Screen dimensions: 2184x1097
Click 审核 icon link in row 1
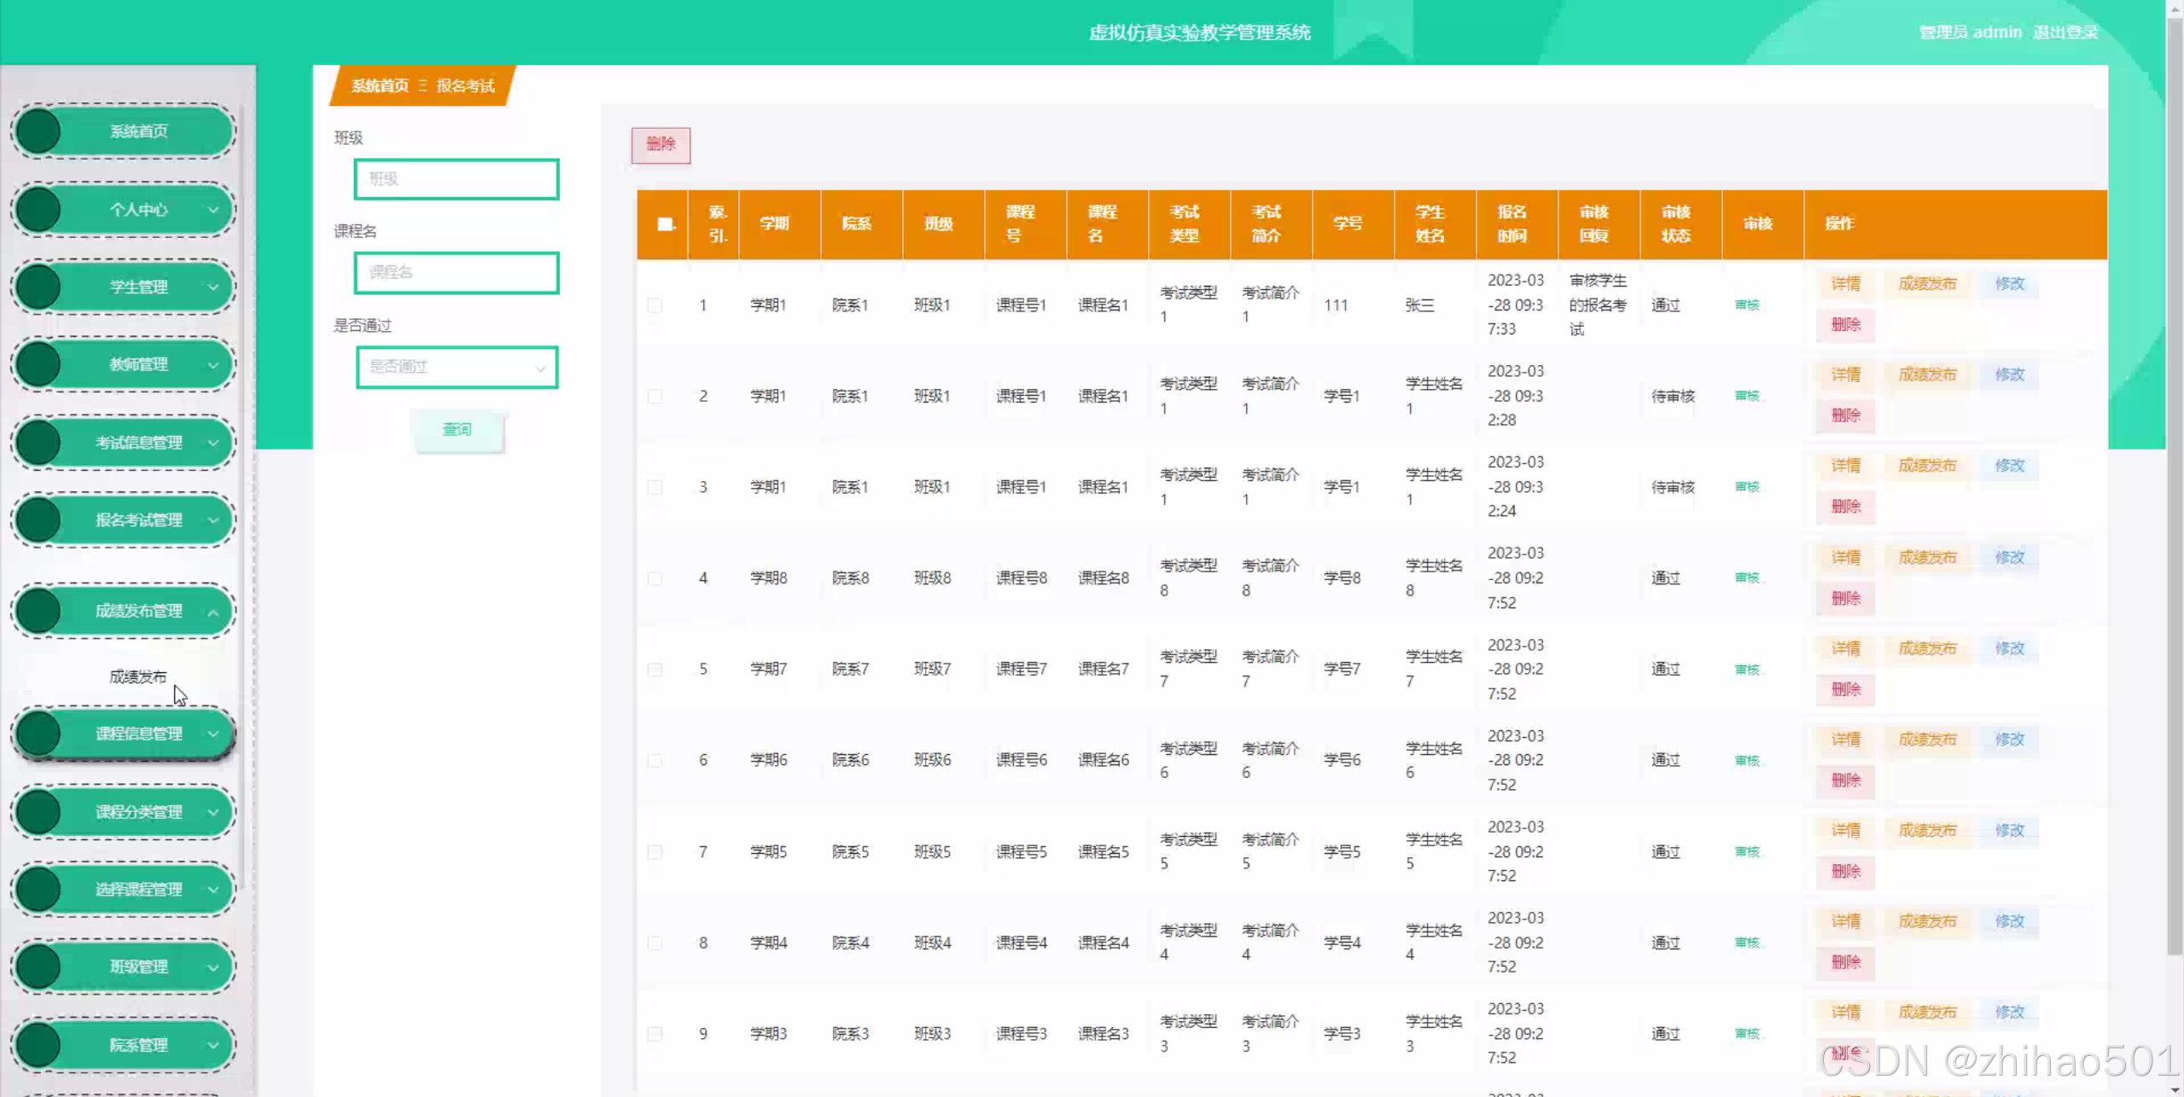1746,305
